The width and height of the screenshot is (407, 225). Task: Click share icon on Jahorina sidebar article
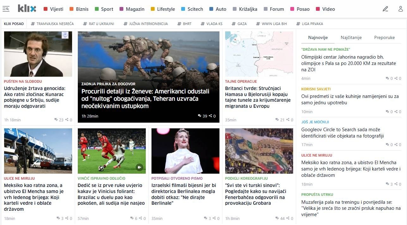click(396, 78)
